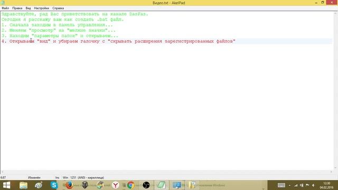Click the AkelPad icon in the title bar
This screenshot has height=190, width=338.
pos(3,3)
